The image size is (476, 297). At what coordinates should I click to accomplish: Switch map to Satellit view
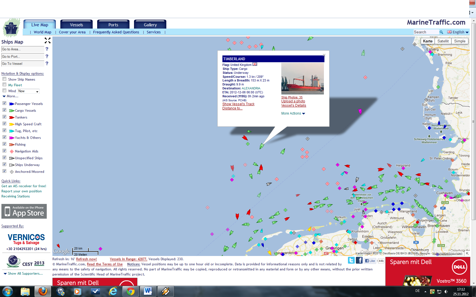coord(443,41)
